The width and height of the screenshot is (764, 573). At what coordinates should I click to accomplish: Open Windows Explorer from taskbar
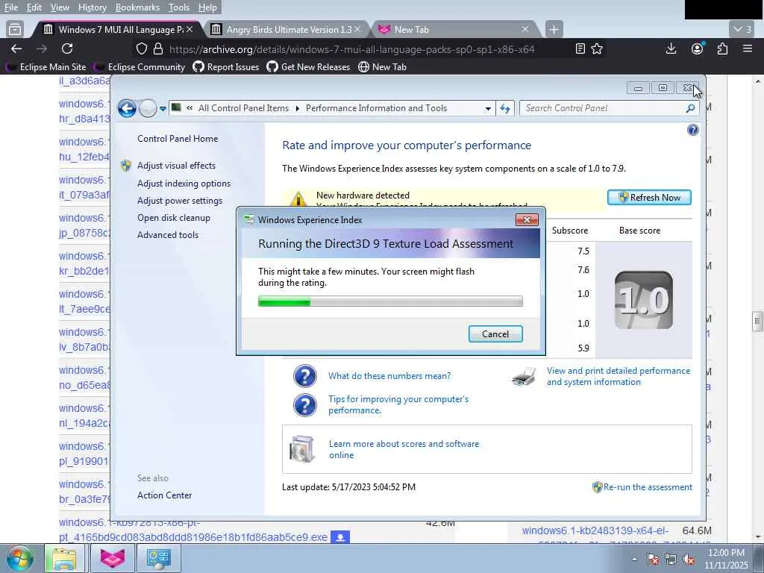coord(64,558)
